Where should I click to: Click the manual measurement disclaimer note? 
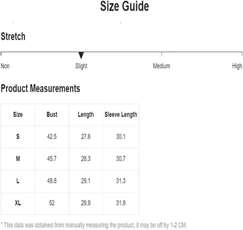pos(94,225)
